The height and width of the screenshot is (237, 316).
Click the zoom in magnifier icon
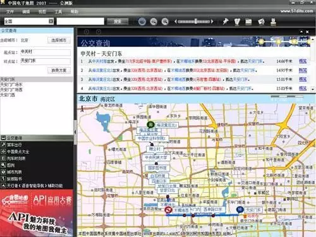tap(165, 21)
